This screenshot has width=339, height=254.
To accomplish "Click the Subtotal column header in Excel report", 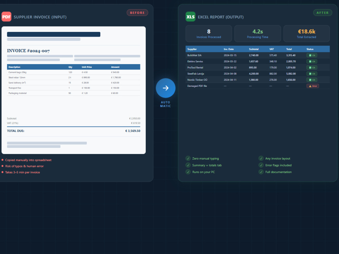I will point(254,49).
